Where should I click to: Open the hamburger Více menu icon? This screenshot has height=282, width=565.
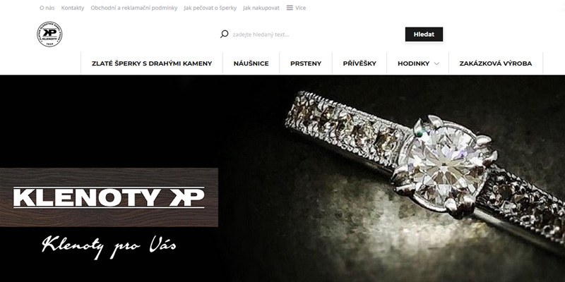click(290, 8)
